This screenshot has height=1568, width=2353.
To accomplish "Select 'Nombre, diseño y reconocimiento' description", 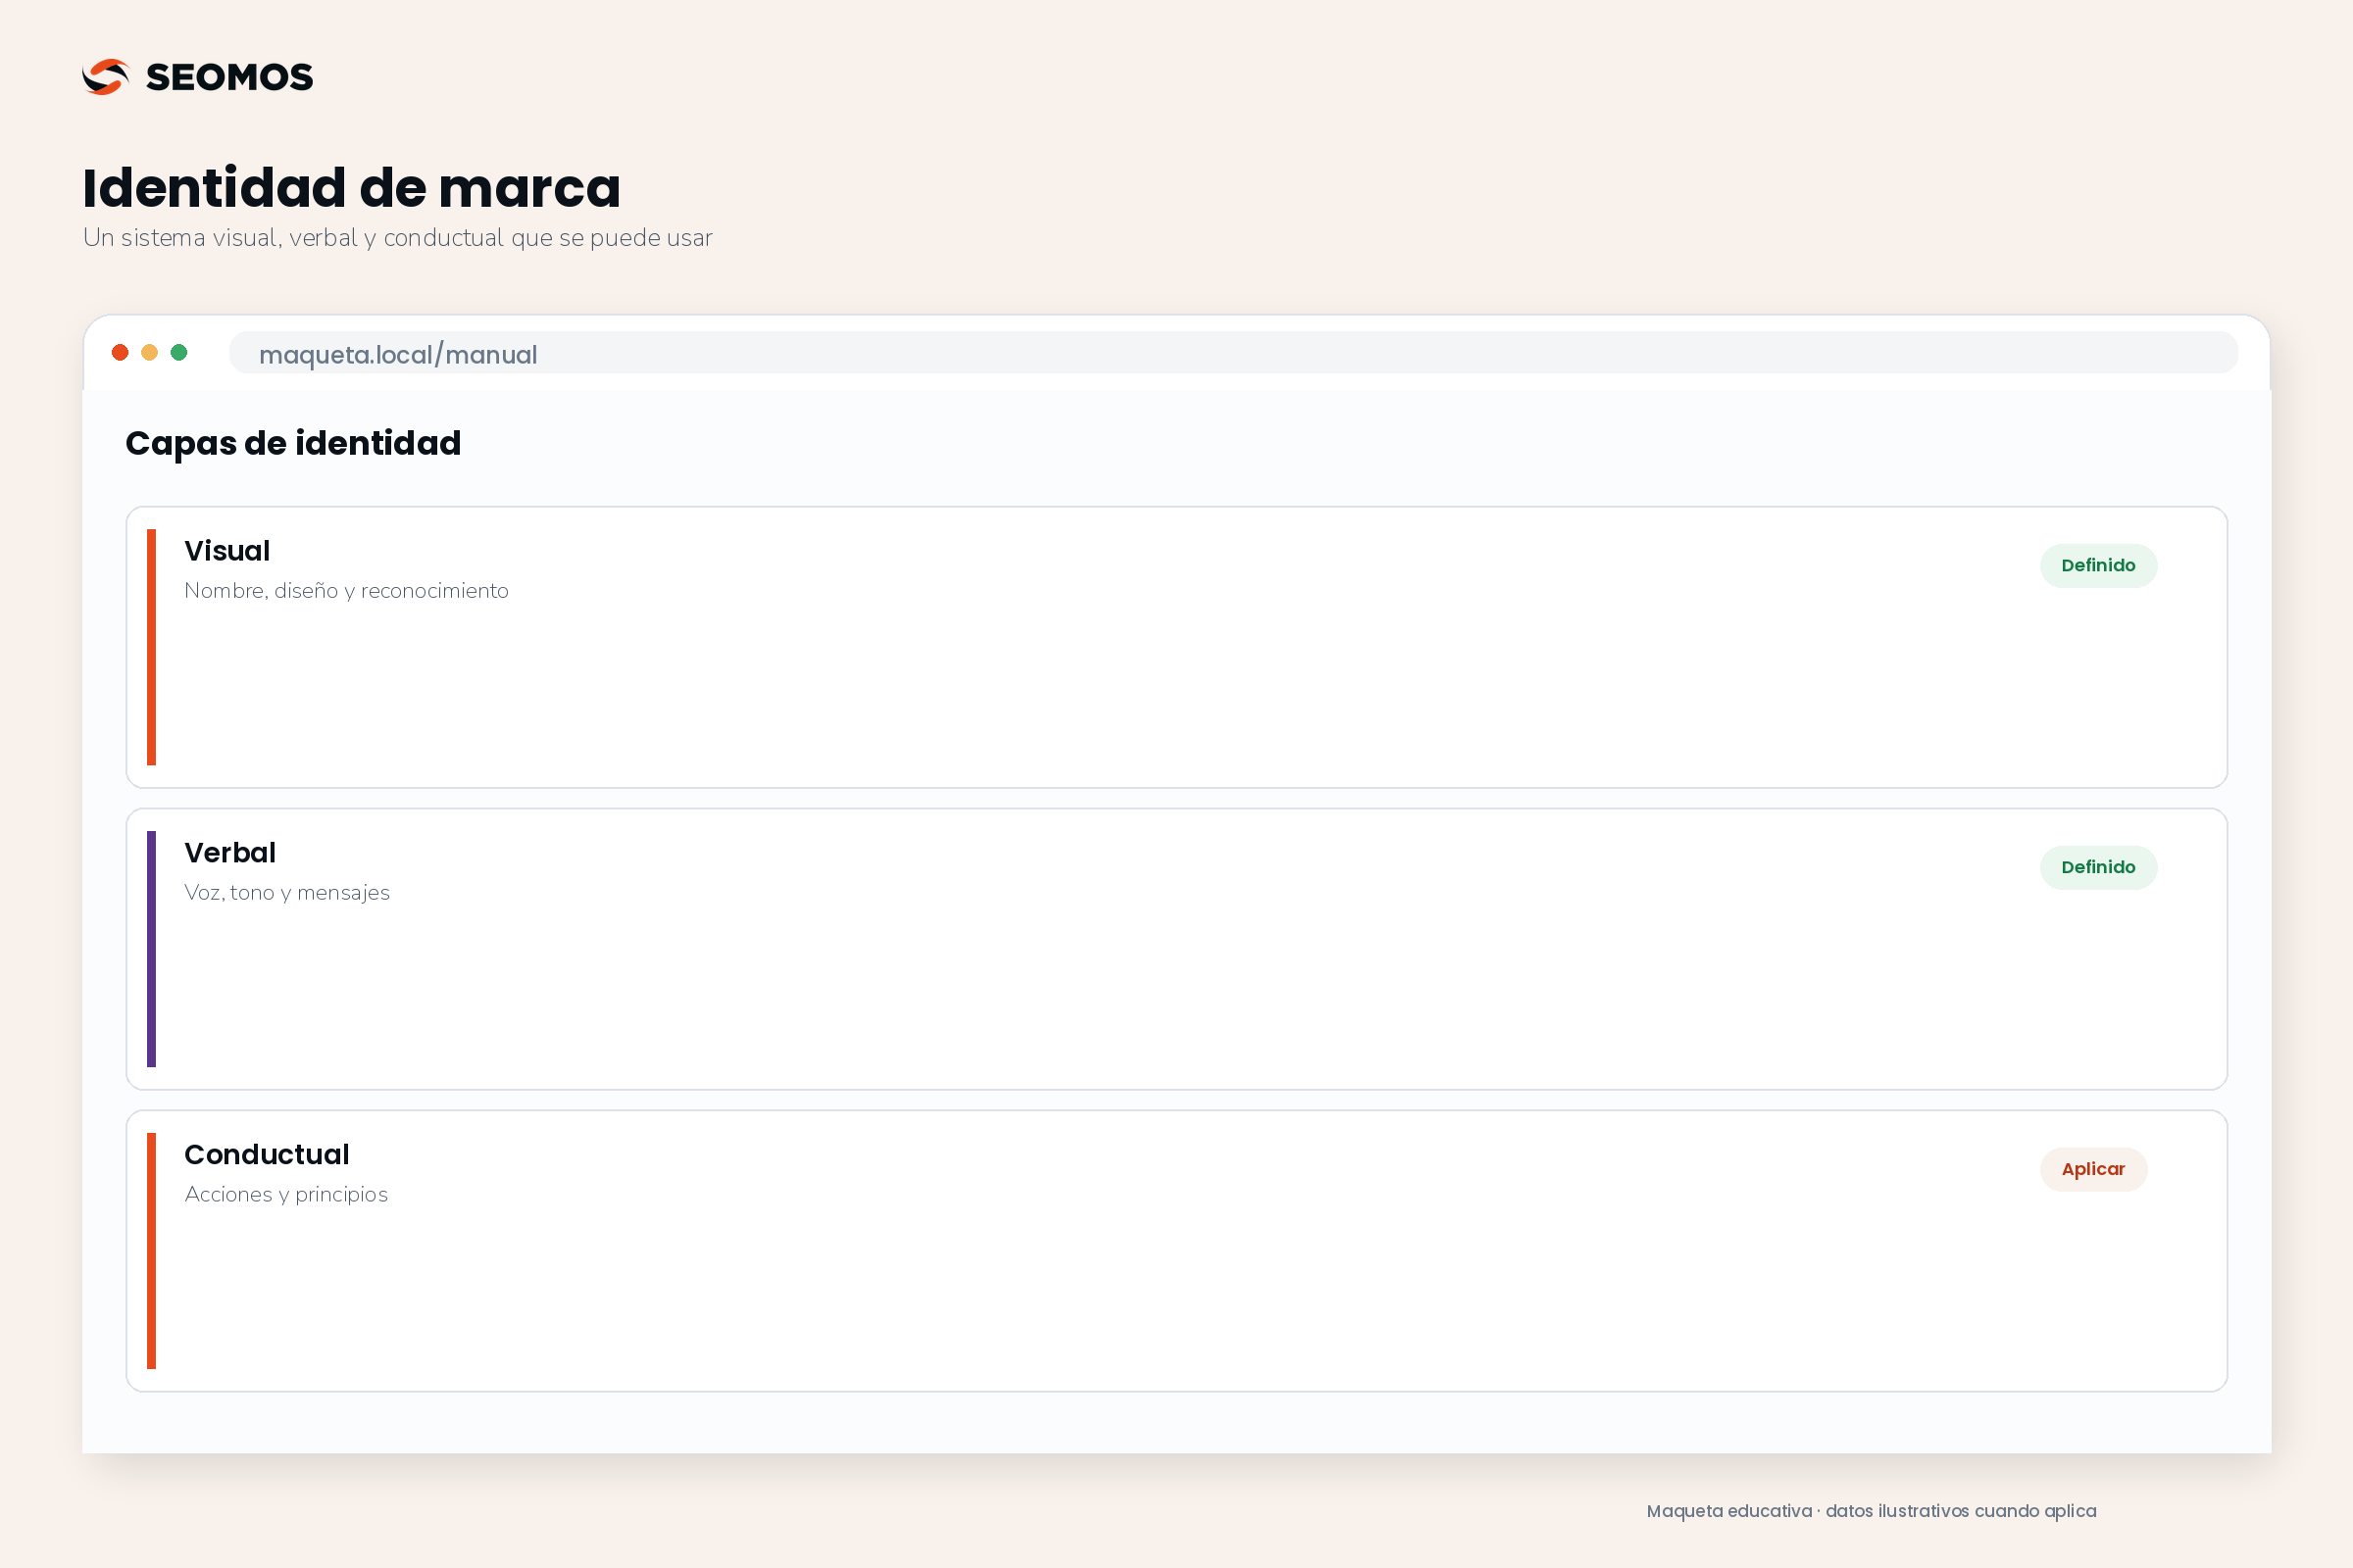I will (x=346, y=591).
